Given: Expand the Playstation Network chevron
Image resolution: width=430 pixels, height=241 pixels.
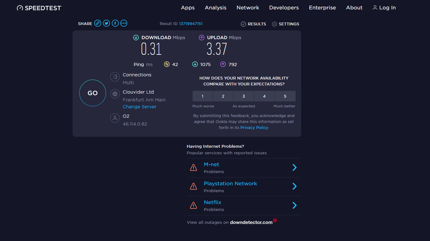Looking at the screenshot, I should click(x=295, y=186).
